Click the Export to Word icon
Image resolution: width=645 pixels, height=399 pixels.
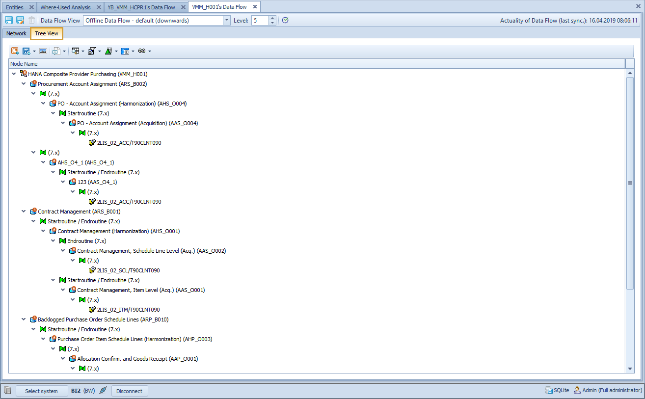[27, 51]
